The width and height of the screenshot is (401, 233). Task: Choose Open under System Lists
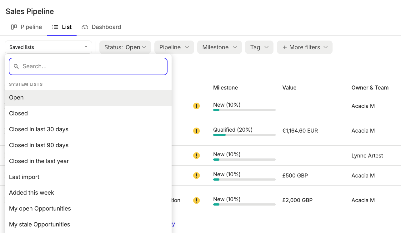coord(88,98)
